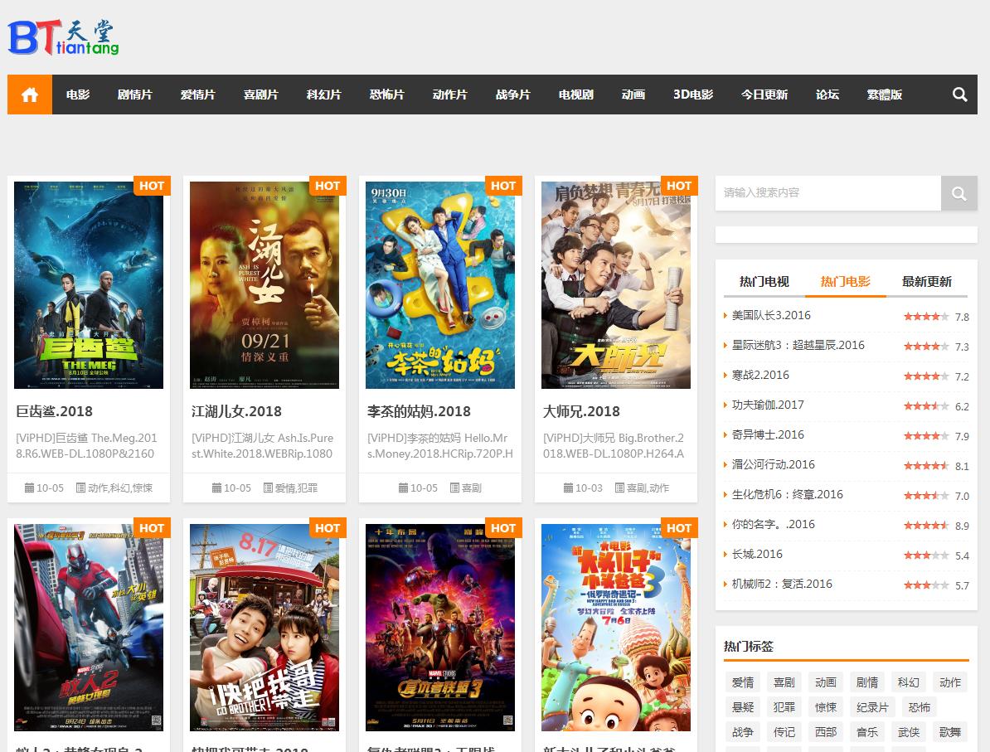
Task: Select the 科幻 tag
Action: (x=908, y=682)
